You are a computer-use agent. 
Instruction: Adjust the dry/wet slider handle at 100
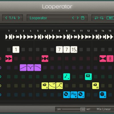coord(83,109)
